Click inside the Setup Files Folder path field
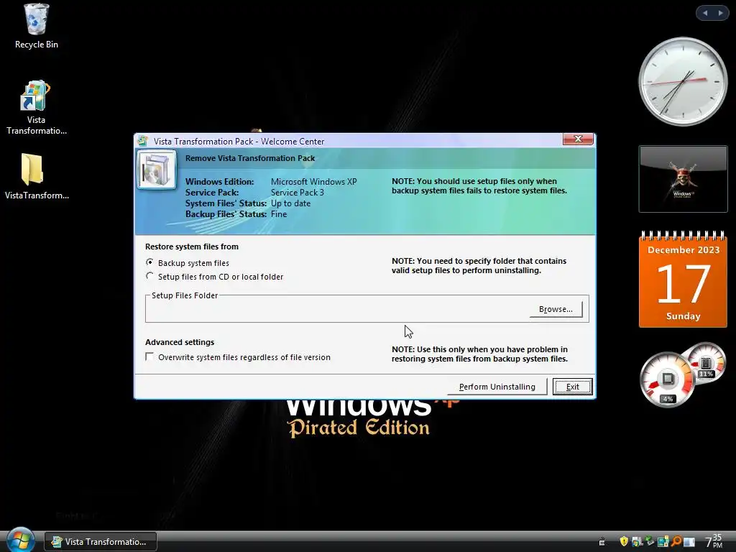The width and height of the screenshot is (736, 552). (x=338, y=309)
